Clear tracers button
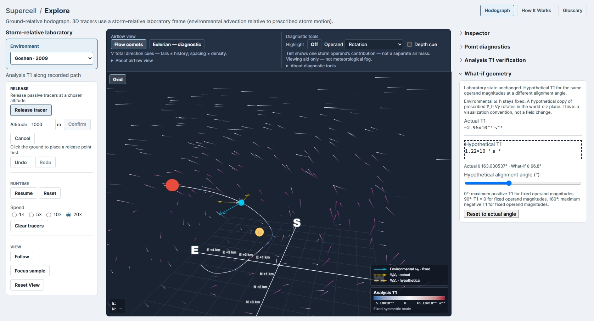Viewport: 594px width, 321px height. click(29, 226)
